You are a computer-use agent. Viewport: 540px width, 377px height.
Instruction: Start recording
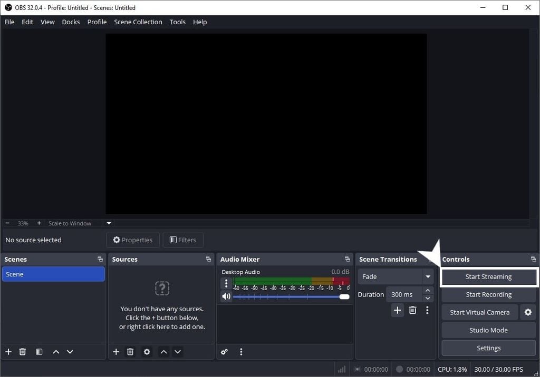pyautogui.click(x=488, y=294)
